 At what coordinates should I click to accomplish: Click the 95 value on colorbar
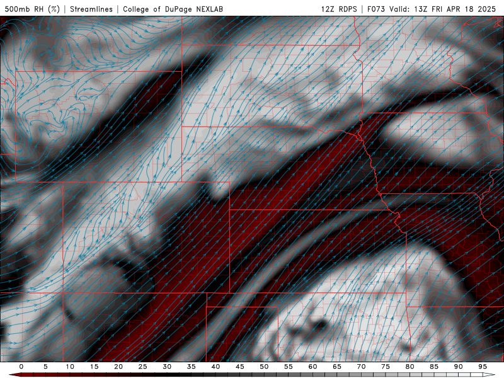click(x=483, y=367)
